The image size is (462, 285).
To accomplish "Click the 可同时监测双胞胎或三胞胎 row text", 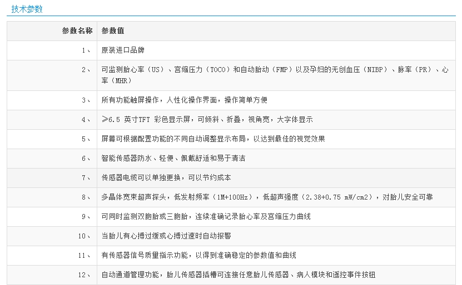I will [206, 216].
